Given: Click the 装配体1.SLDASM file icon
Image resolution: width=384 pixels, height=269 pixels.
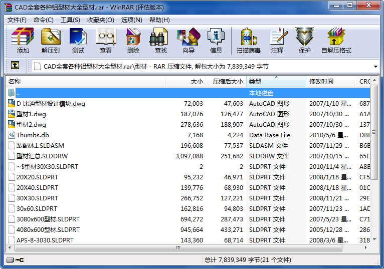Looking at the screenshot, I should pos(12,146).
